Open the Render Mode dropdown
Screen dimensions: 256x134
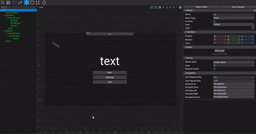(234, 62)
